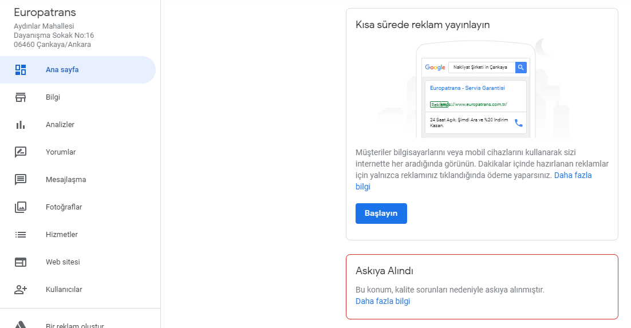Open Daha fazla bilgi link under Askıya Alındı
This screenshot has height=328, width=631.
click(x=382, y=301)
